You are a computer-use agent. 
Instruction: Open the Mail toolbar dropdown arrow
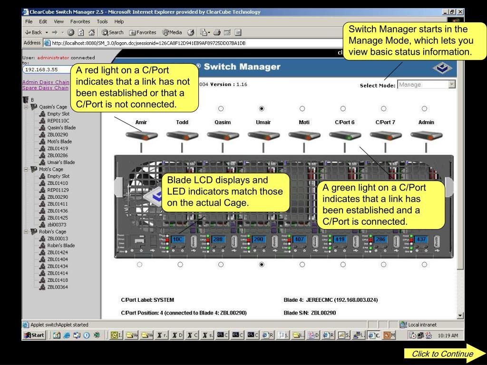pos(209,32)
